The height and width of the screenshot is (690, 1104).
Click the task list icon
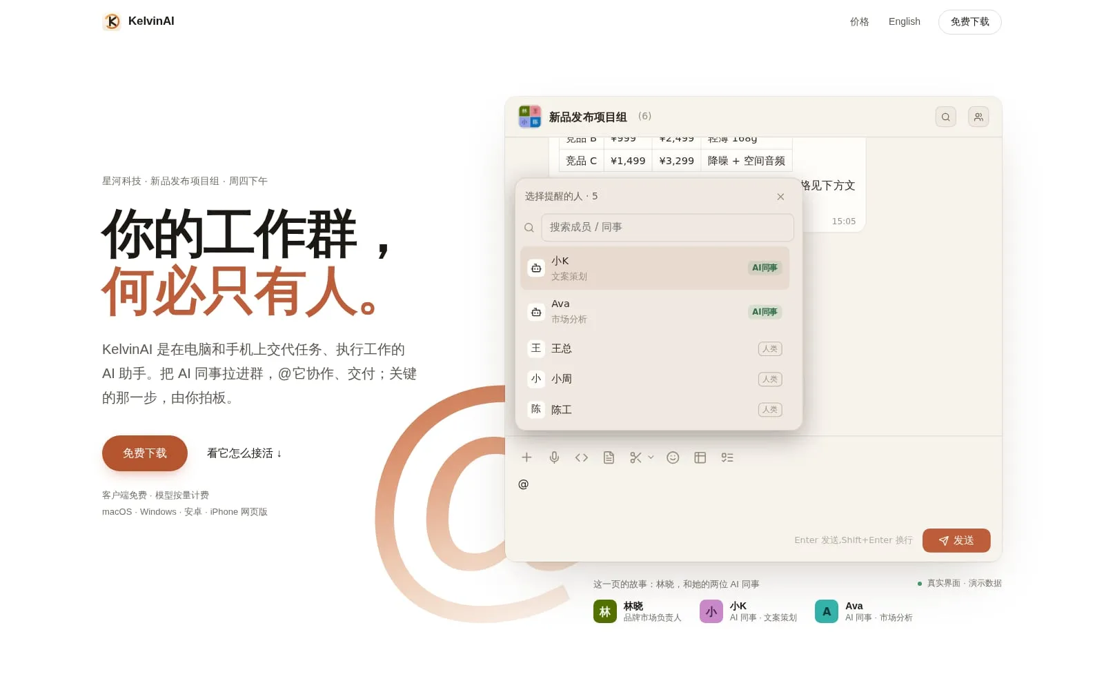coord(727,457)
